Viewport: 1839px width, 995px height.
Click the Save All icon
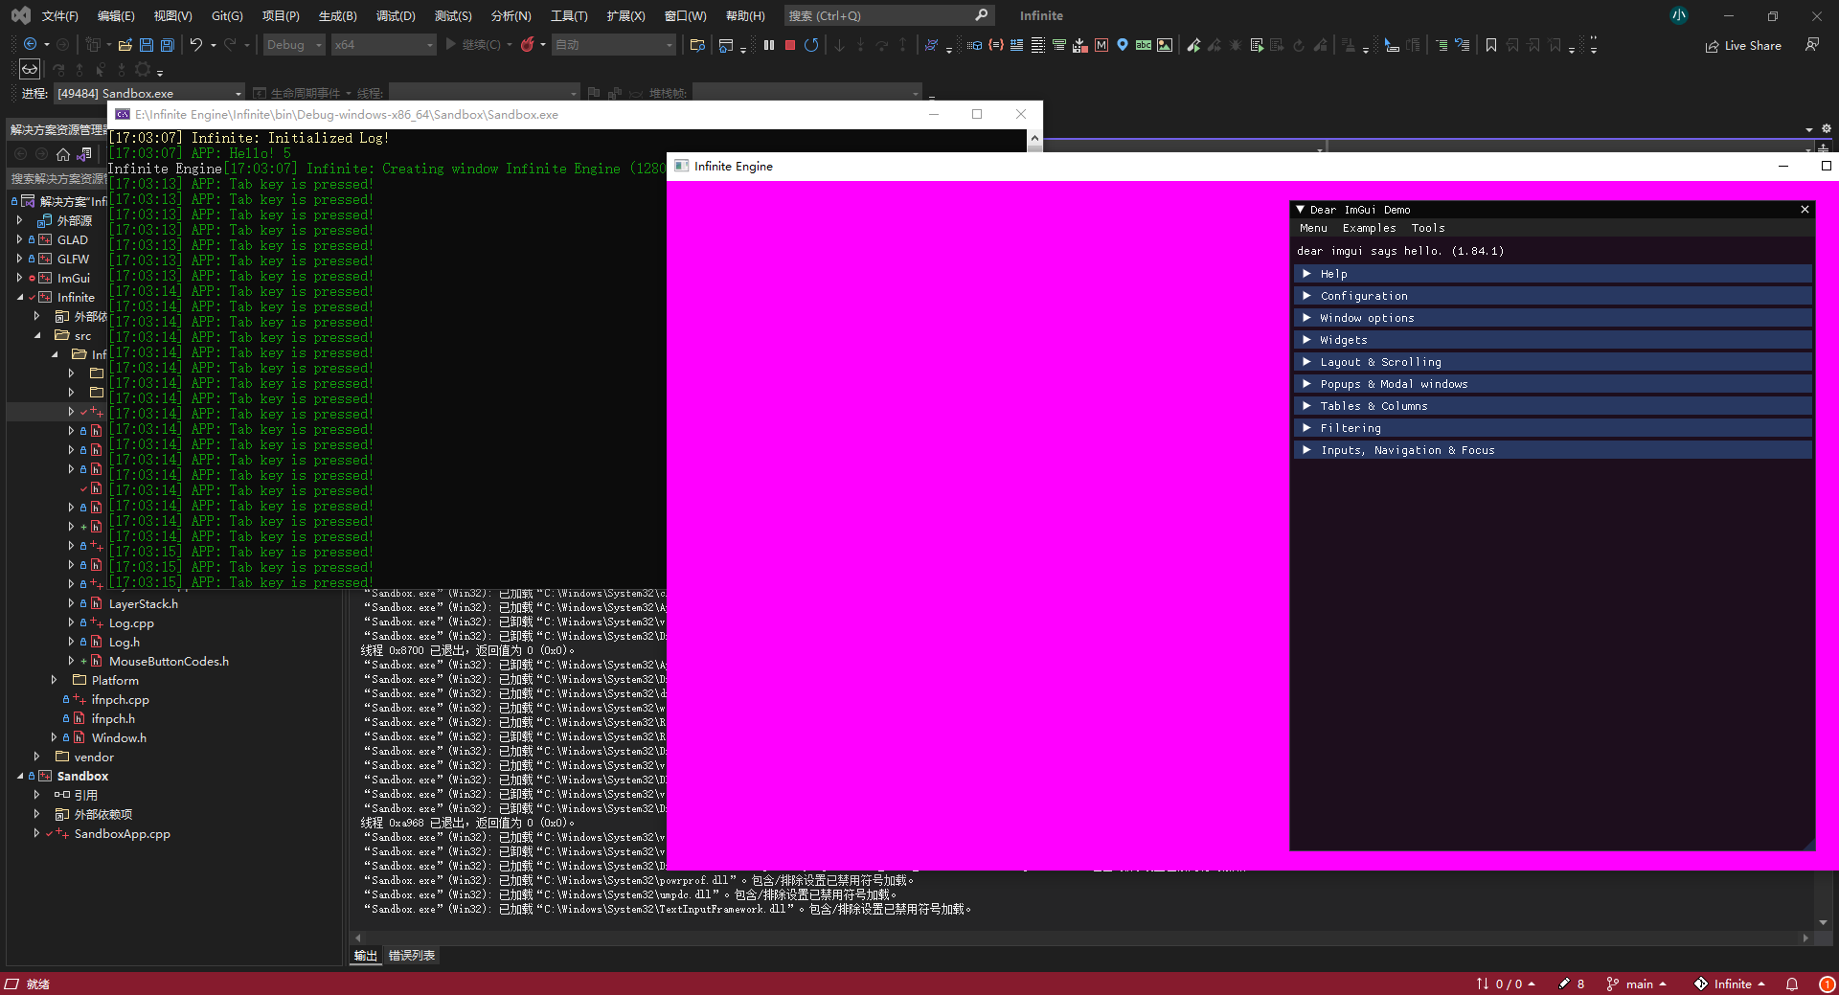point(168,45)
